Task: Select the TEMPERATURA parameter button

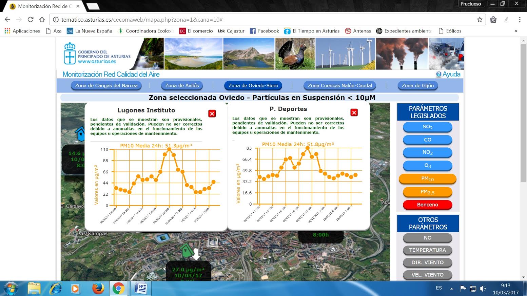Action: click(x=427, y=250)
